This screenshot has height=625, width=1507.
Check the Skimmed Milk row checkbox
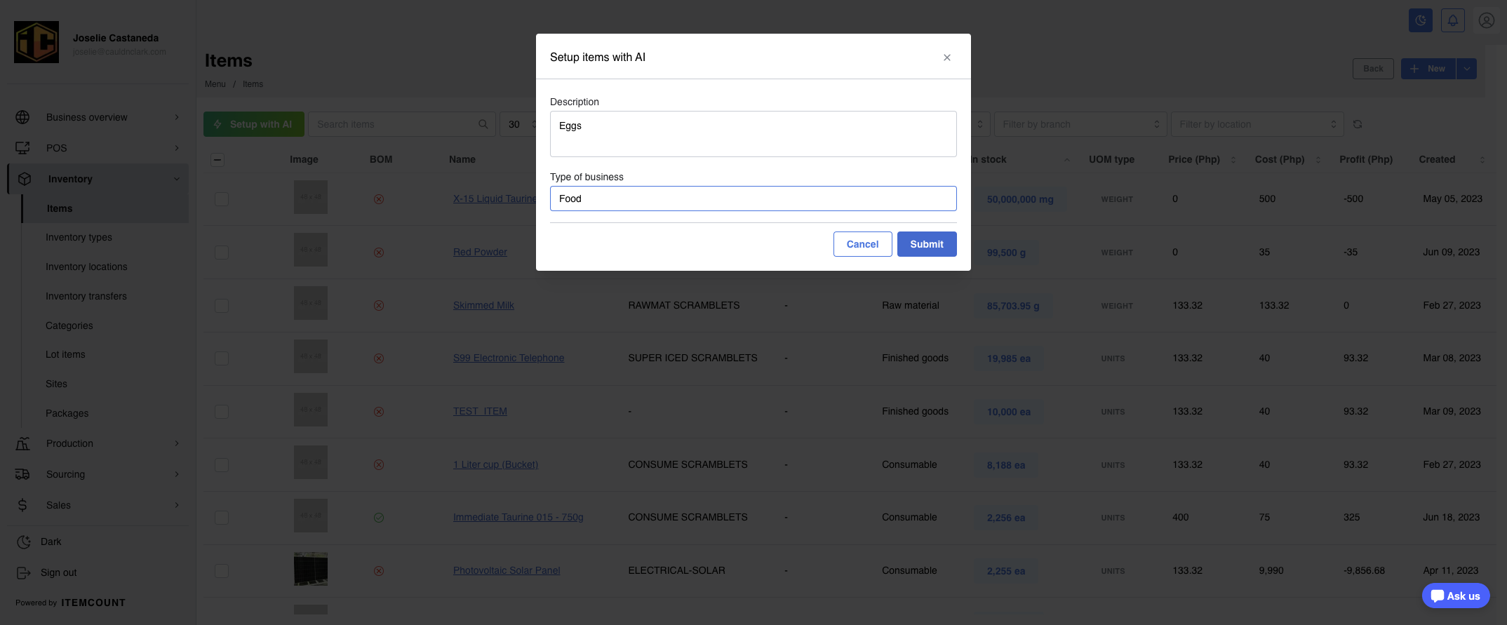point(222,306)
